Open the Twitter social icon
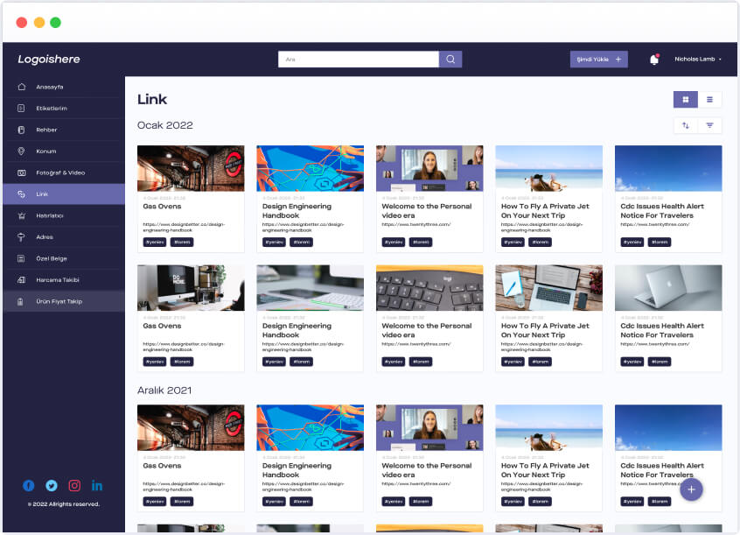The image size is (740, 535). 52,485
